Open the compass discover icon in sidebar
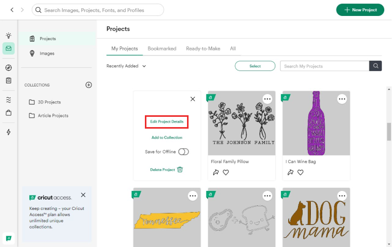392x247 pixels. pyautogui.click(x=8, y=68)
